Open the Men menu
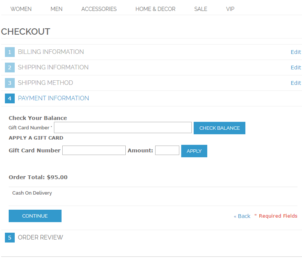 (57, 9)
